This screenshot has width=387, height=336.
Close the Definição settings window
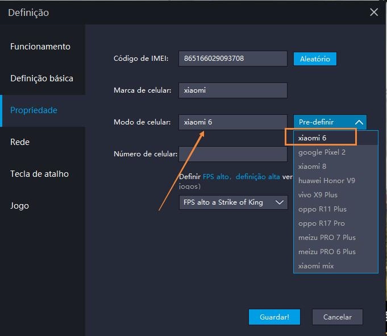pos(373,12)
